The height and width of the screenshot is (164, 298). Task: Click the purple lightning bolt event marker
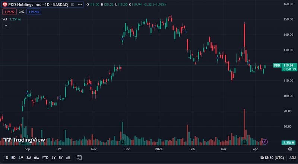point(265,142)
